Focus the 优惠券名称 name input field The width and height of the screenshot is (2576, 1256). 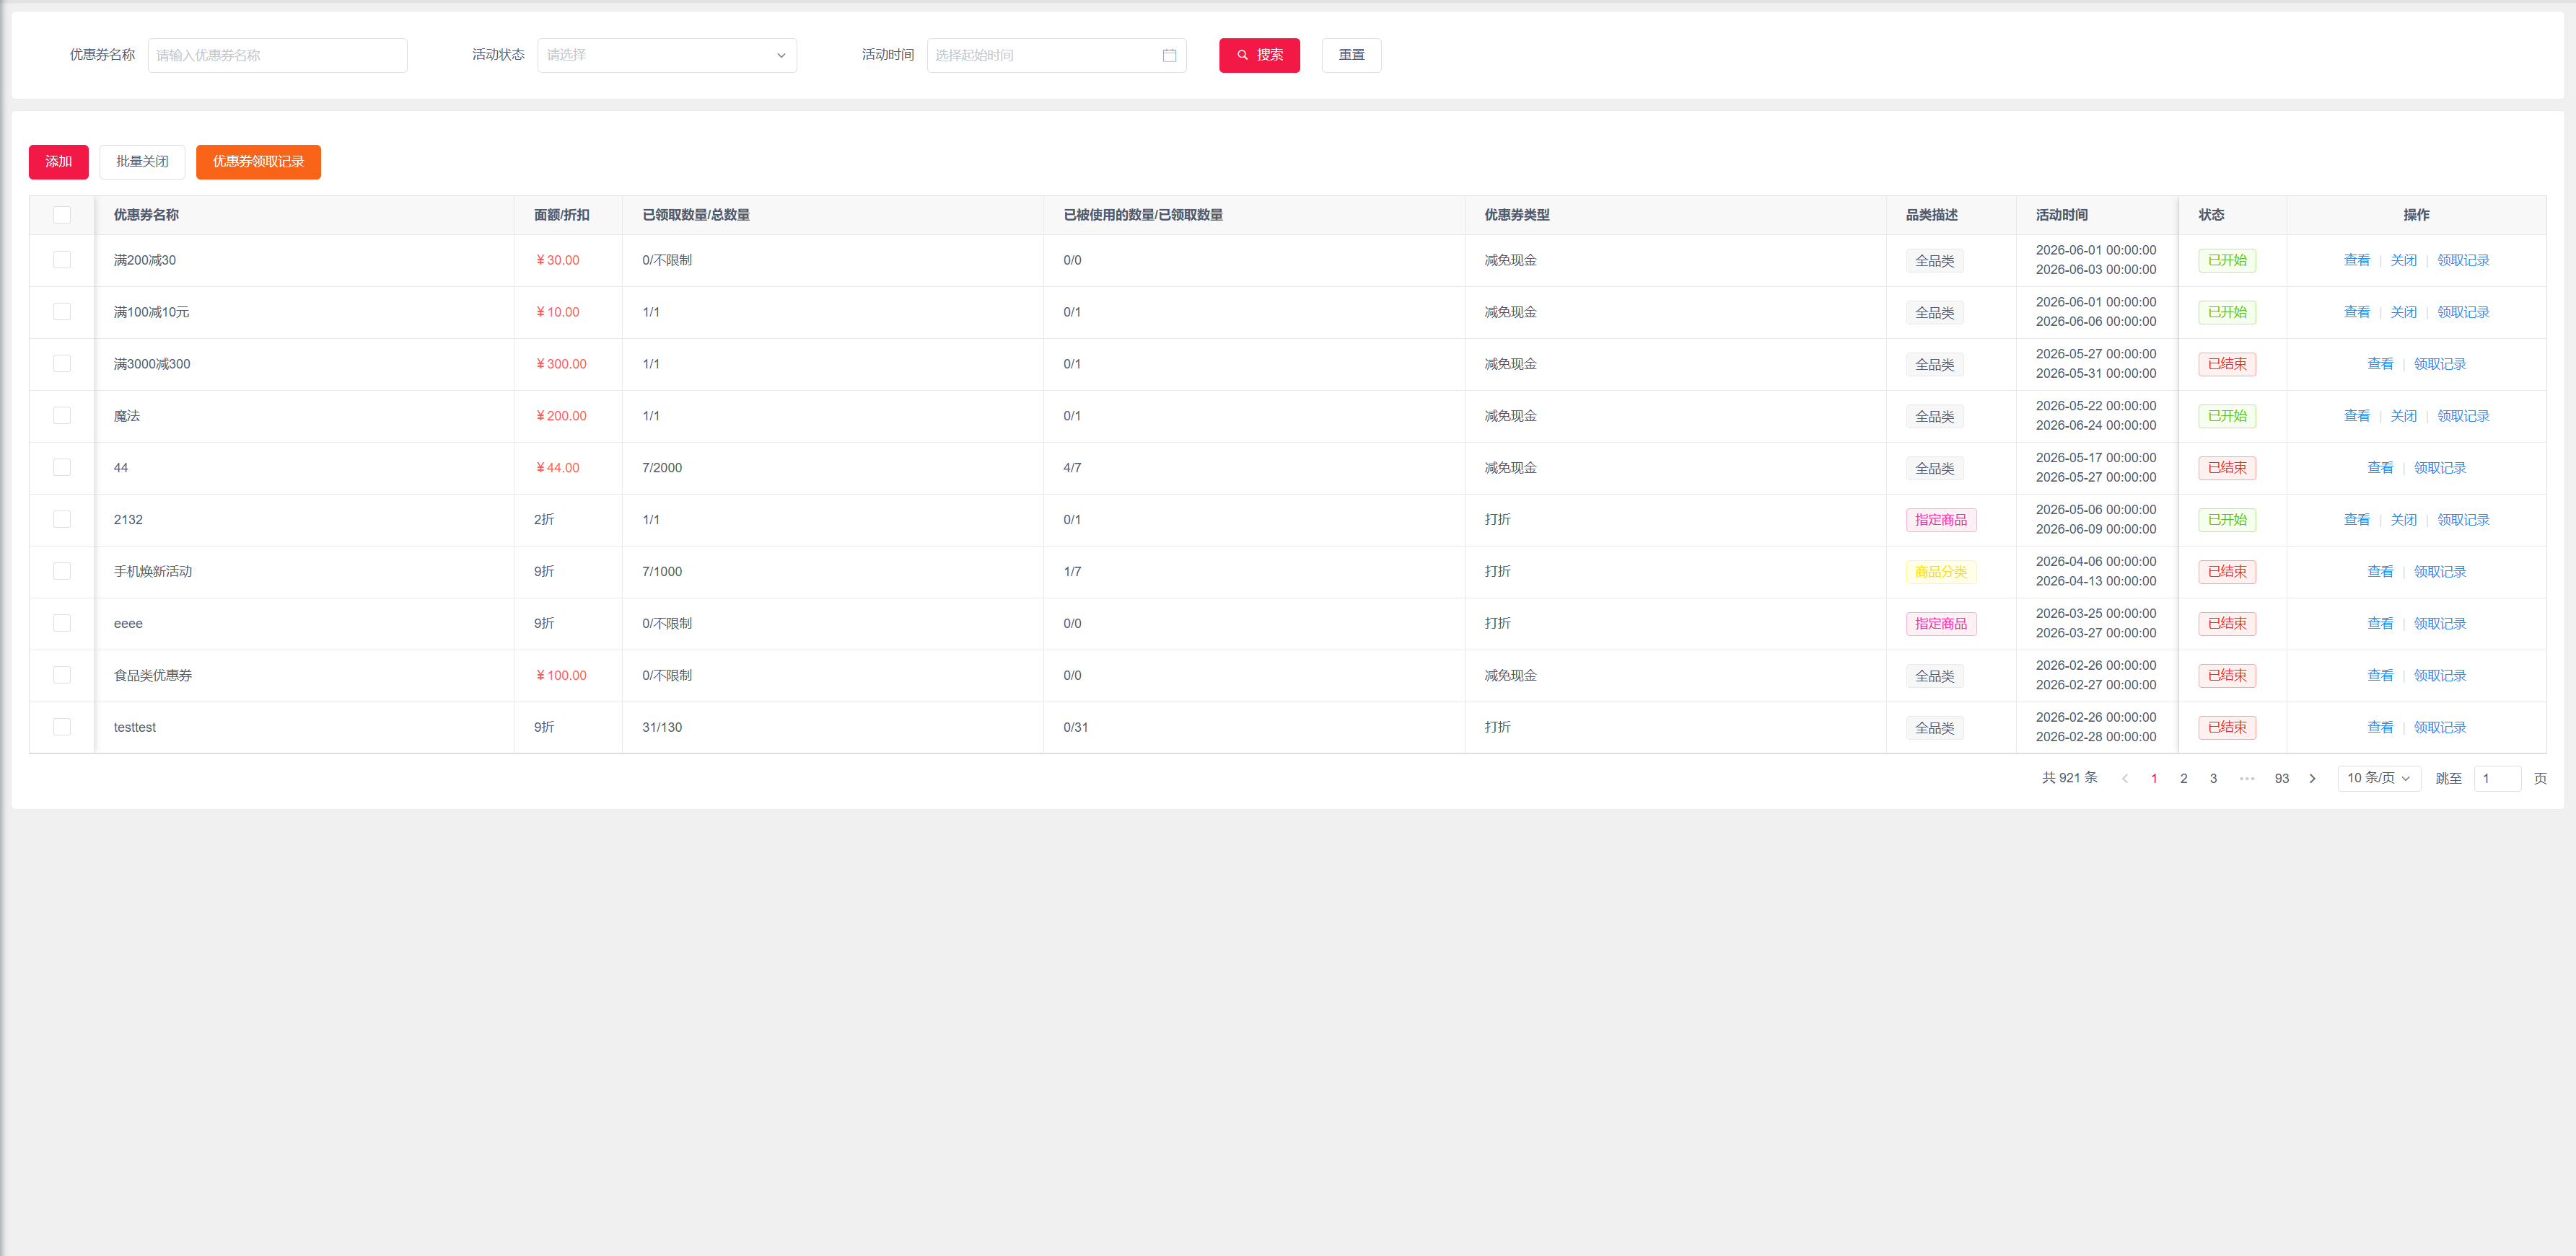click(277, 55)
